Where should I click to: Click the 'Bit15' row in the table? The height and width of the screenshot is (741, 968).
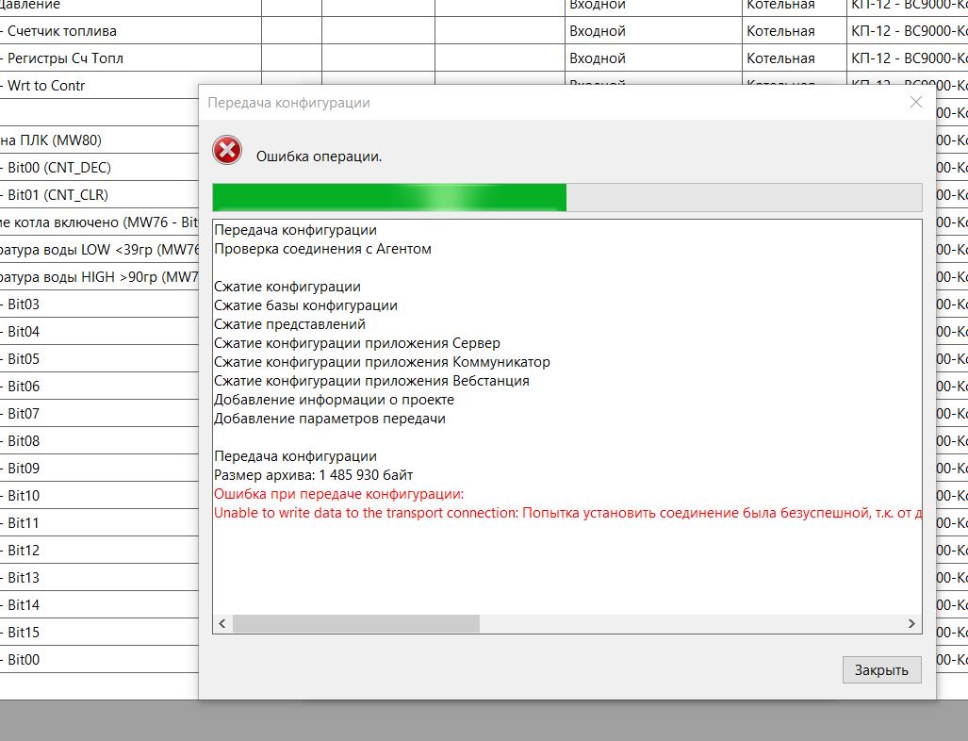[x=24, y=633]
